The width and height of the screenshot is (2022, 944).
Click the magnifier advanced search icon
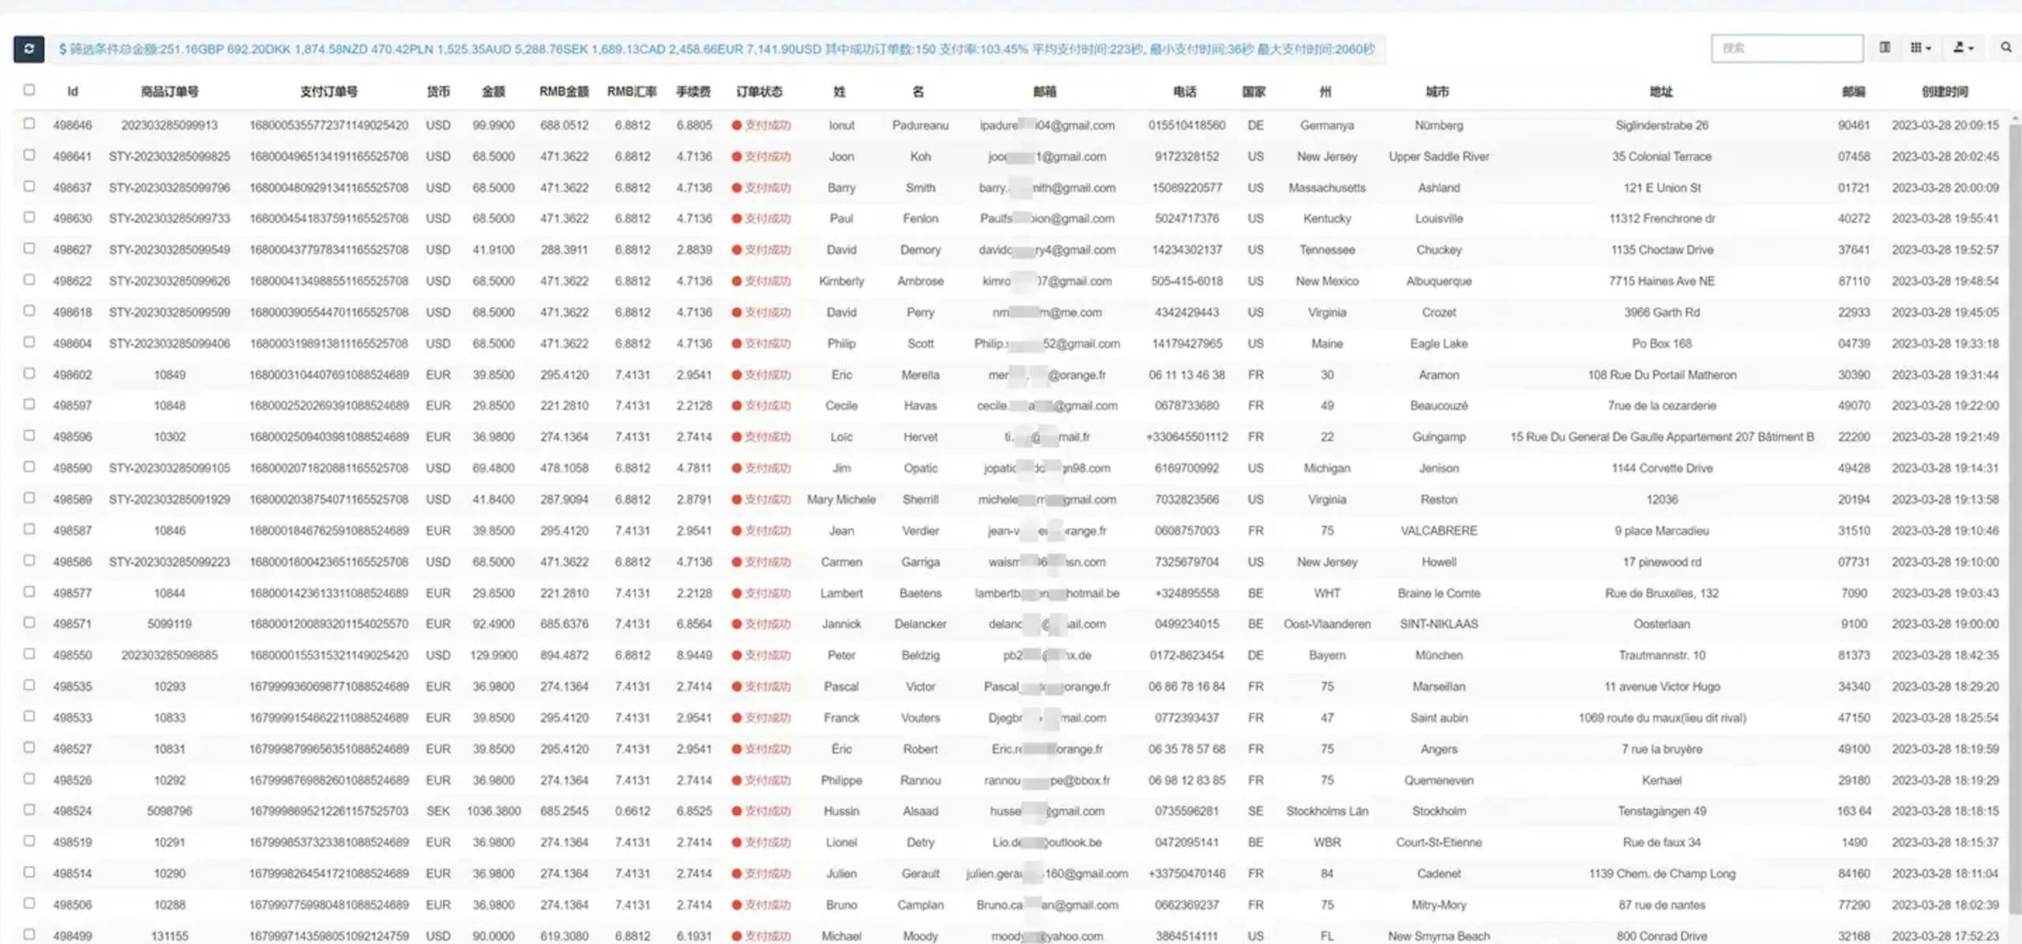2005,48
